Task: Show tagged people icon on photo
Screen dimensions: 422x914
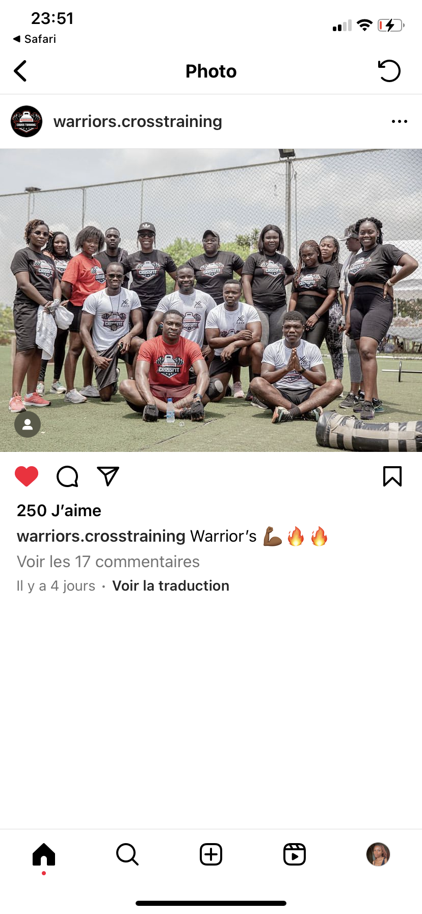Action: [x=28, y=424]
